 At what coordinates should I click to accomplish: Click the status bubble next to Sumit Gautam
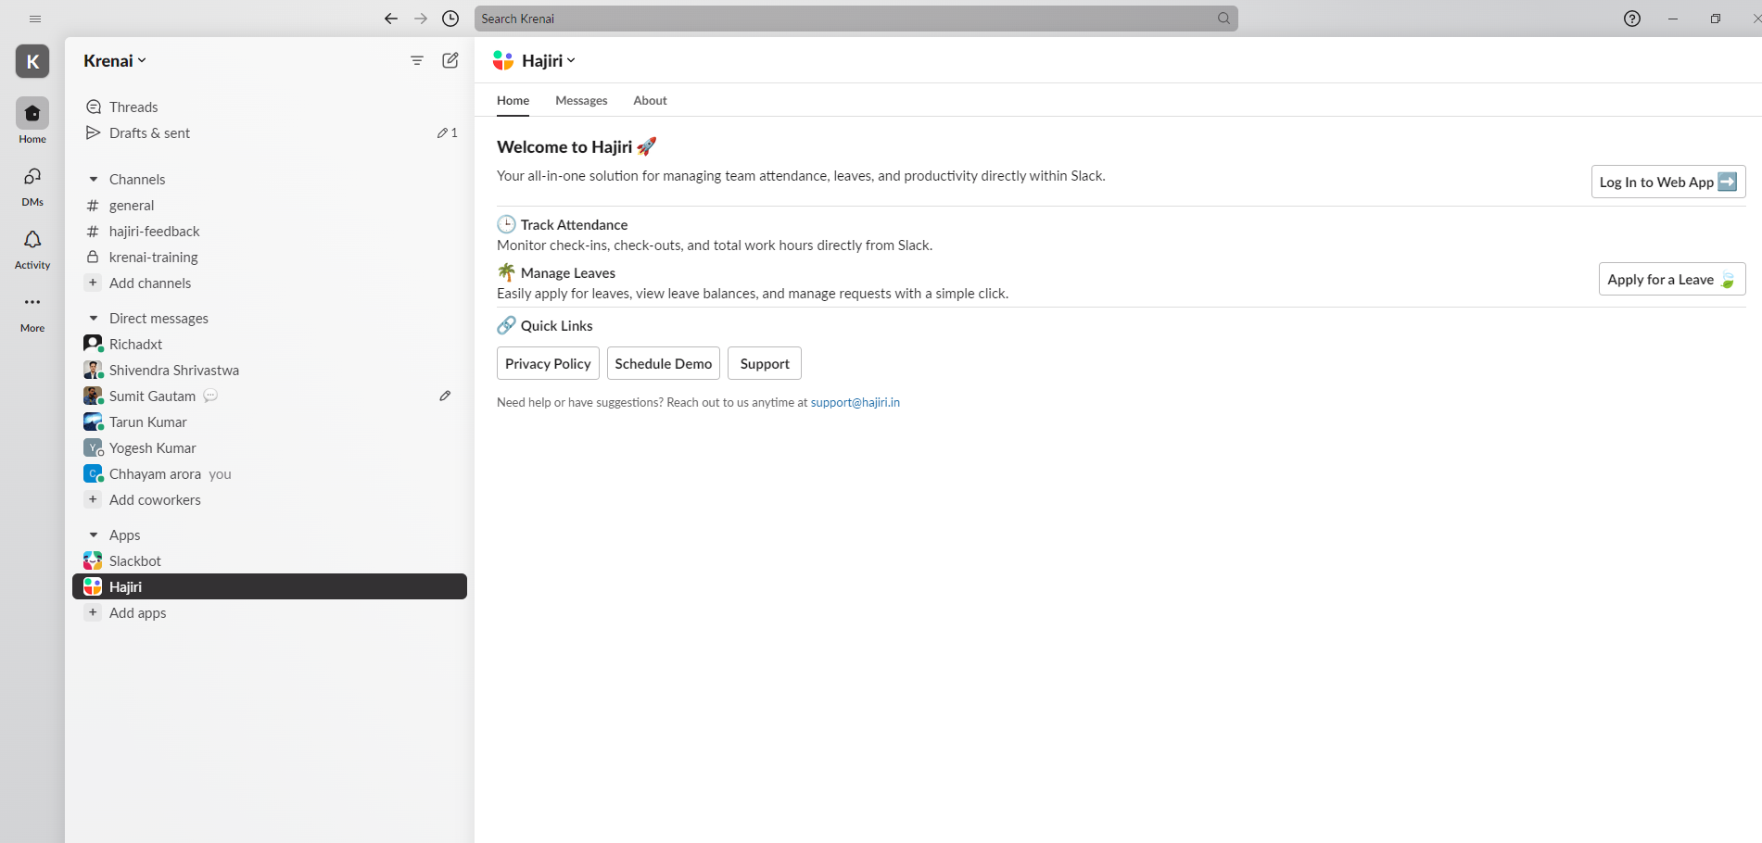pyautogui.click(x=210, y=396)
